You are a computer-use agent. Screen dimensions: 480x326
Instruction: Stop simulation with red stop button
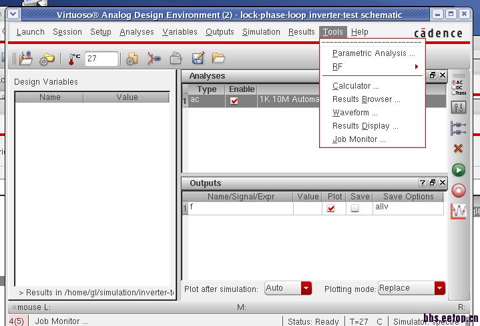point(458,191)
